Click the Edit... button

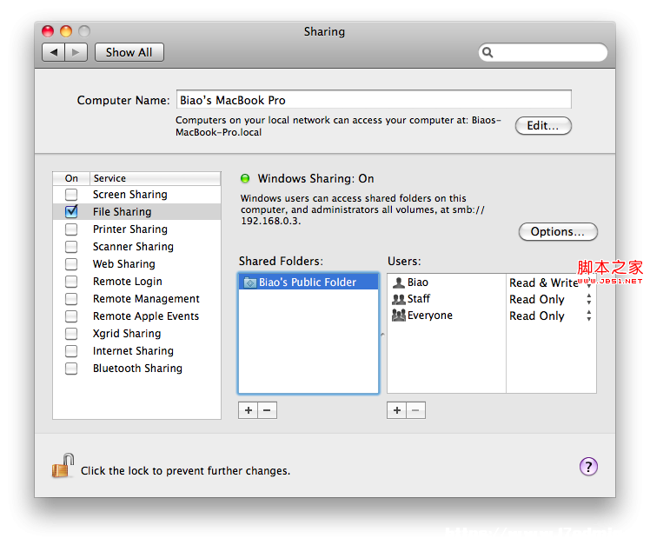pyautogui.click(x=543, y=126)
